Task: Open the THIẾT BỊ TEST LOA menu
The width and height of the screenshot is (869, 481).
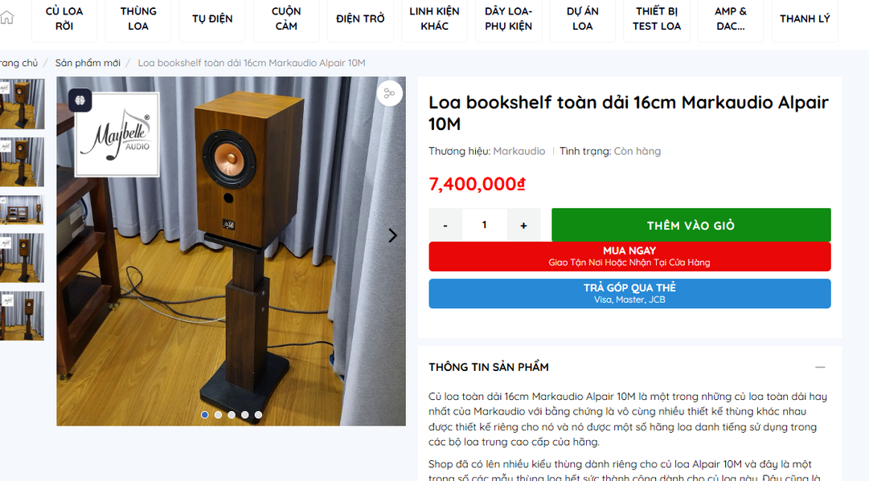Action: click(x=657, y=18)
